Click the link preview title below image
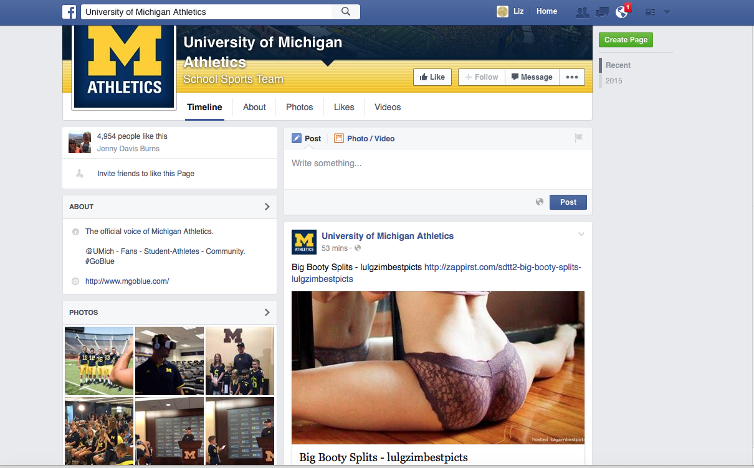The width and height of the screenshot is (754, 468). pyautogui.click(x=383, y=457)
